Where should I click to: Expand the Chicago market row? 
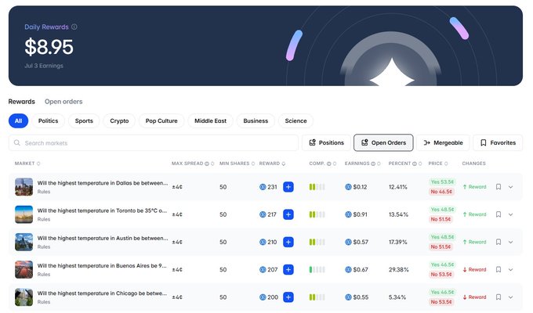click(x=510, y=297)
